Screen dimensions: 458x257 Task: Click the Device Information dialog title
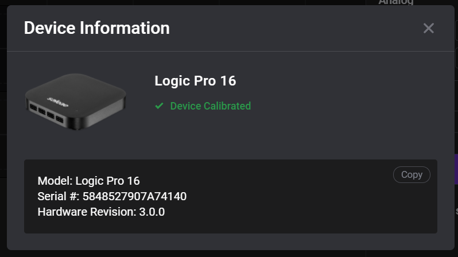96,28
